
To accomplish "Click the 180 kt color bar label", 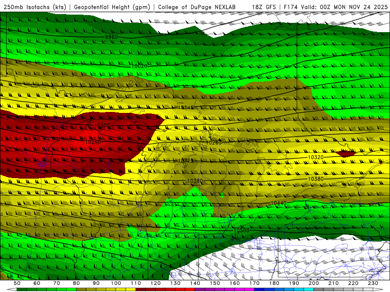I will point(274,283).
